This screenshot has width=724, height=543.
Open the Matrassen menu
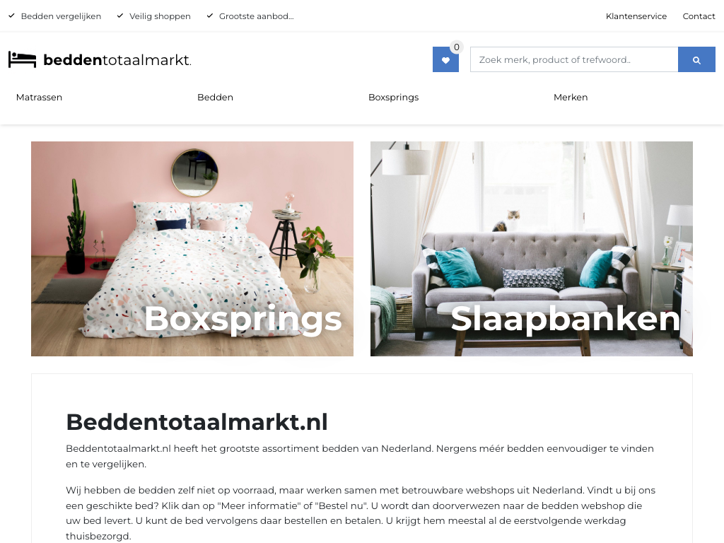[x=40, y=98]
